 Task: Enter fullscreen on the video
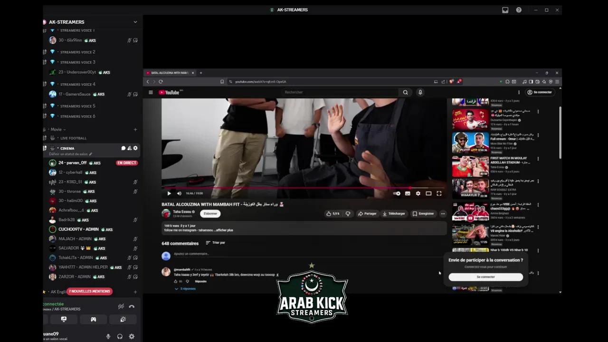[x=439, y=193]
